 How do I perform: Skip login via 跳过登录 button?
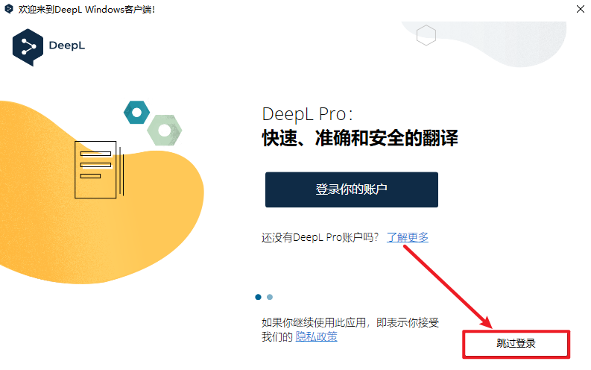click(516, 344)
